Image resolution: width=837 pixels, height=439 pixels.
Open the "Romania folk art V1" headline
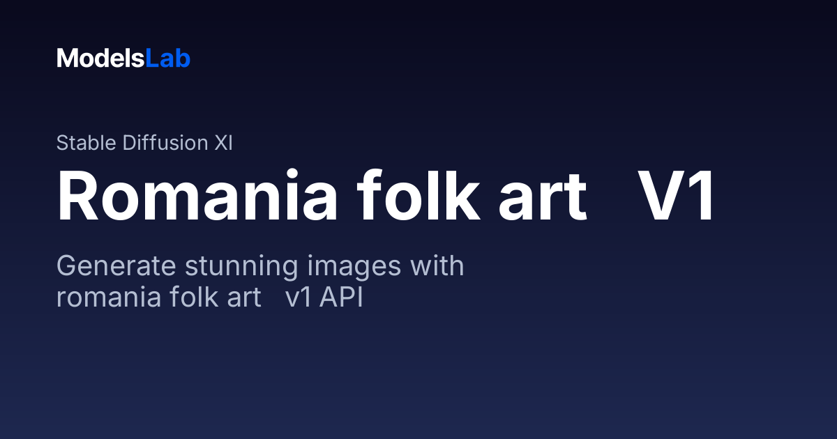click(386, 198)
